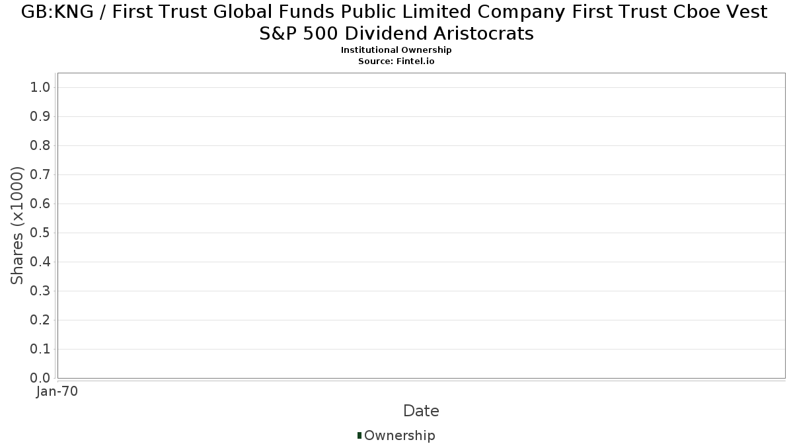Click the 0.3 y-axis tick label
The height and width of the screenshot is (446, 793).
(x=40, y=291)
